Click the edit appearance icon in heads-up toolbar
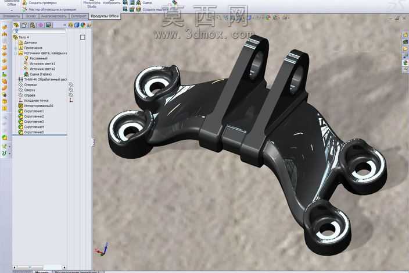The image size is (409, 273). [268, 18]
